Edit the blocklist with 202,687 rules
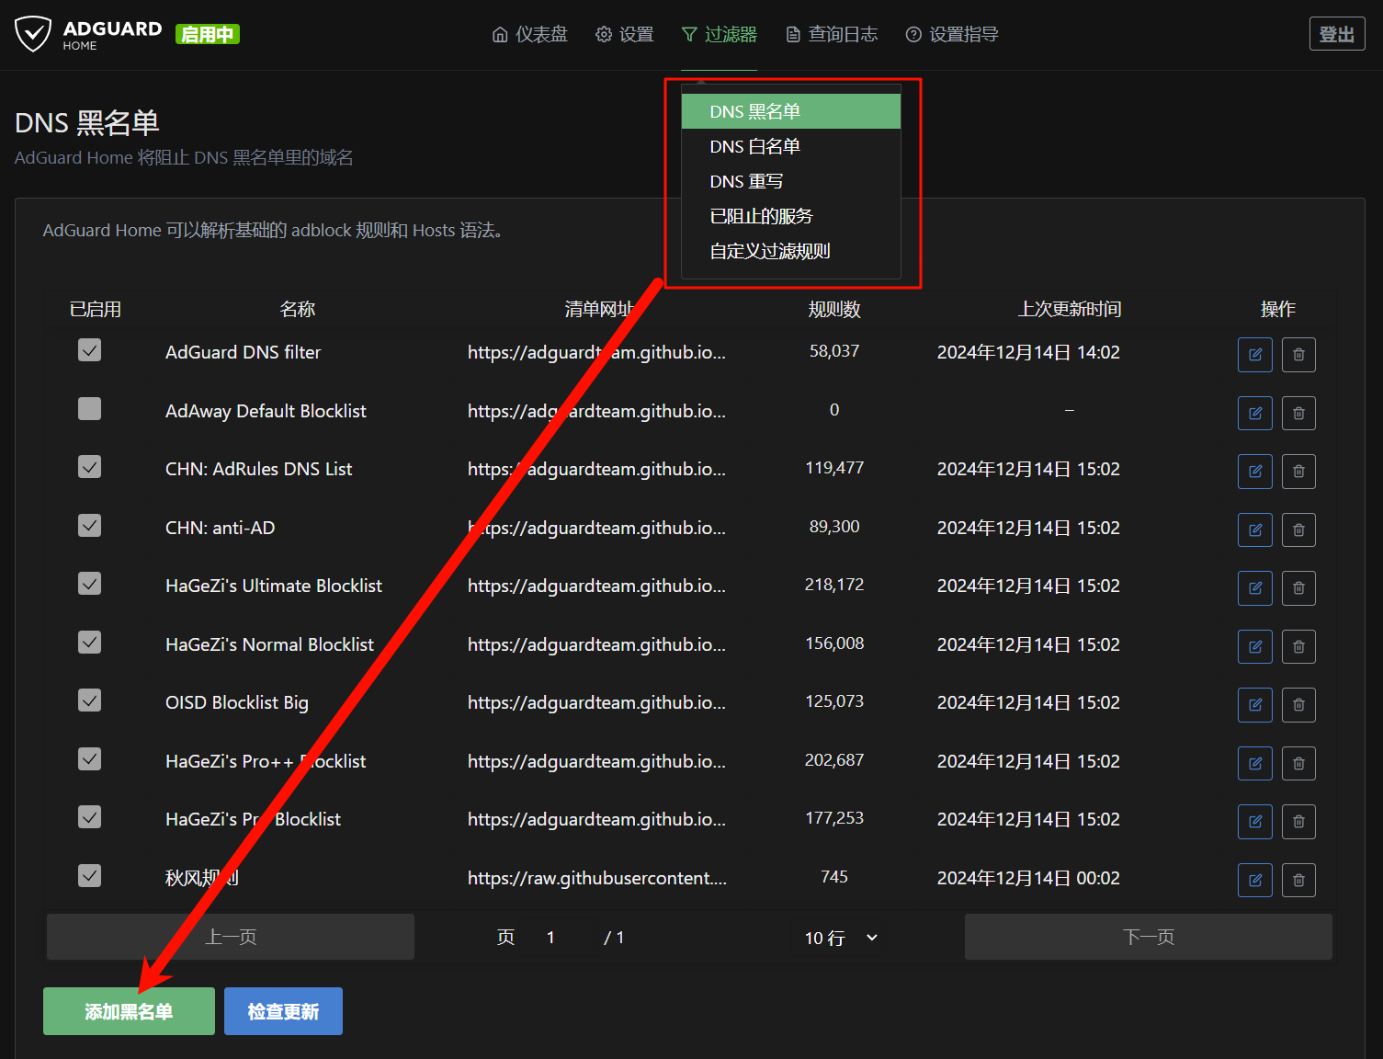Viewport: 1383px width, 1059px height. click(x=1254, y=763)
